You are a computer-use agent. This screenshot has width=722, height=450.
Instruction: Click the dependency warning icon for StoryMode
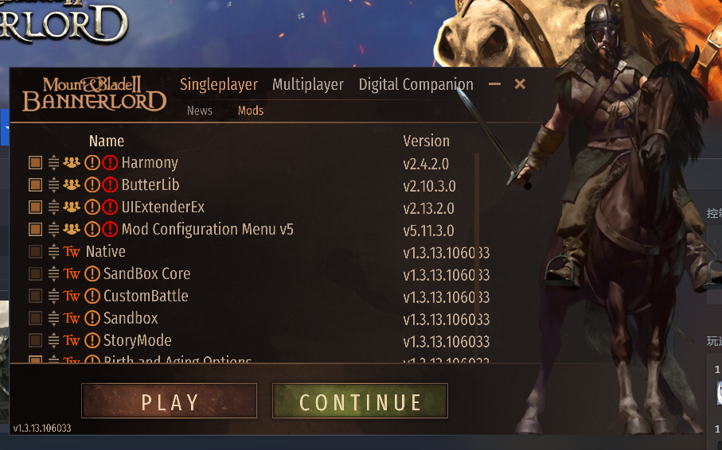pos(92,340)
